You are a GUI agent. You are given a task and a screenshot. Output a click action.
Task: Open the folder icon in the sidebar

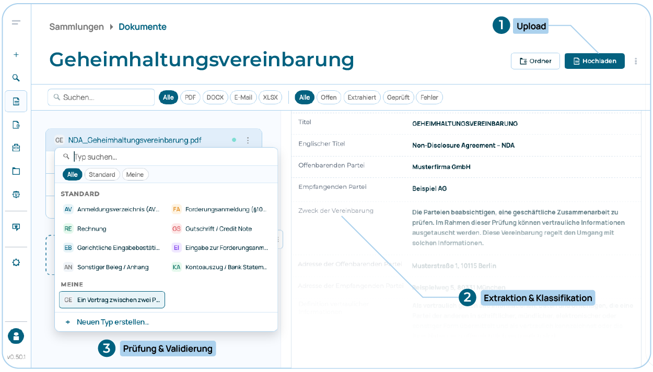(x=16, y=171)
